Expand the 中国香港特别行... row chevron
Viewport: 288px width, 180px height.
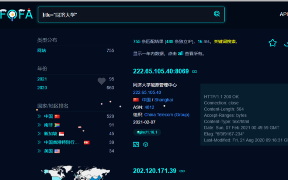pos(39,142)
